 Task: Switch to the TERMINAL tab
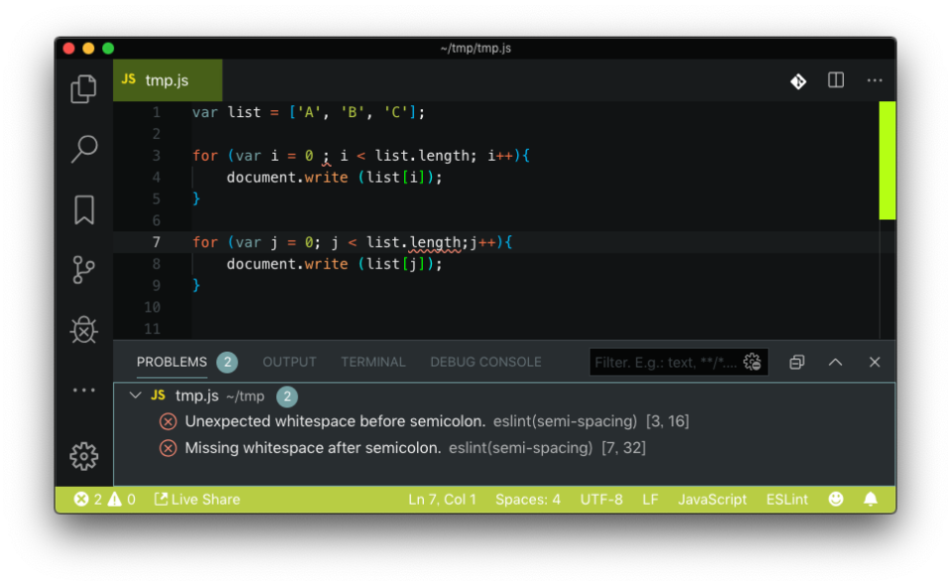point(373,362)
